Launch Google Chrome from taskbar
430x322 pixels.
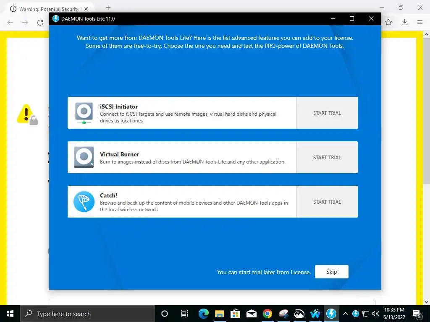tap(267, 314)
